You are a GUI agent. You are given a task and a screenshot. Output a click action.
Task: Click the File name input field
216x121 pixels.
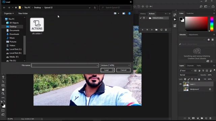(65, 66)
